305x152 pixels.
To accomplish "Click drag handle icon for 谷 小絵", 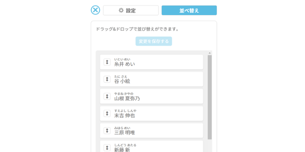I will pyautogui.click(x=107, y=79).
